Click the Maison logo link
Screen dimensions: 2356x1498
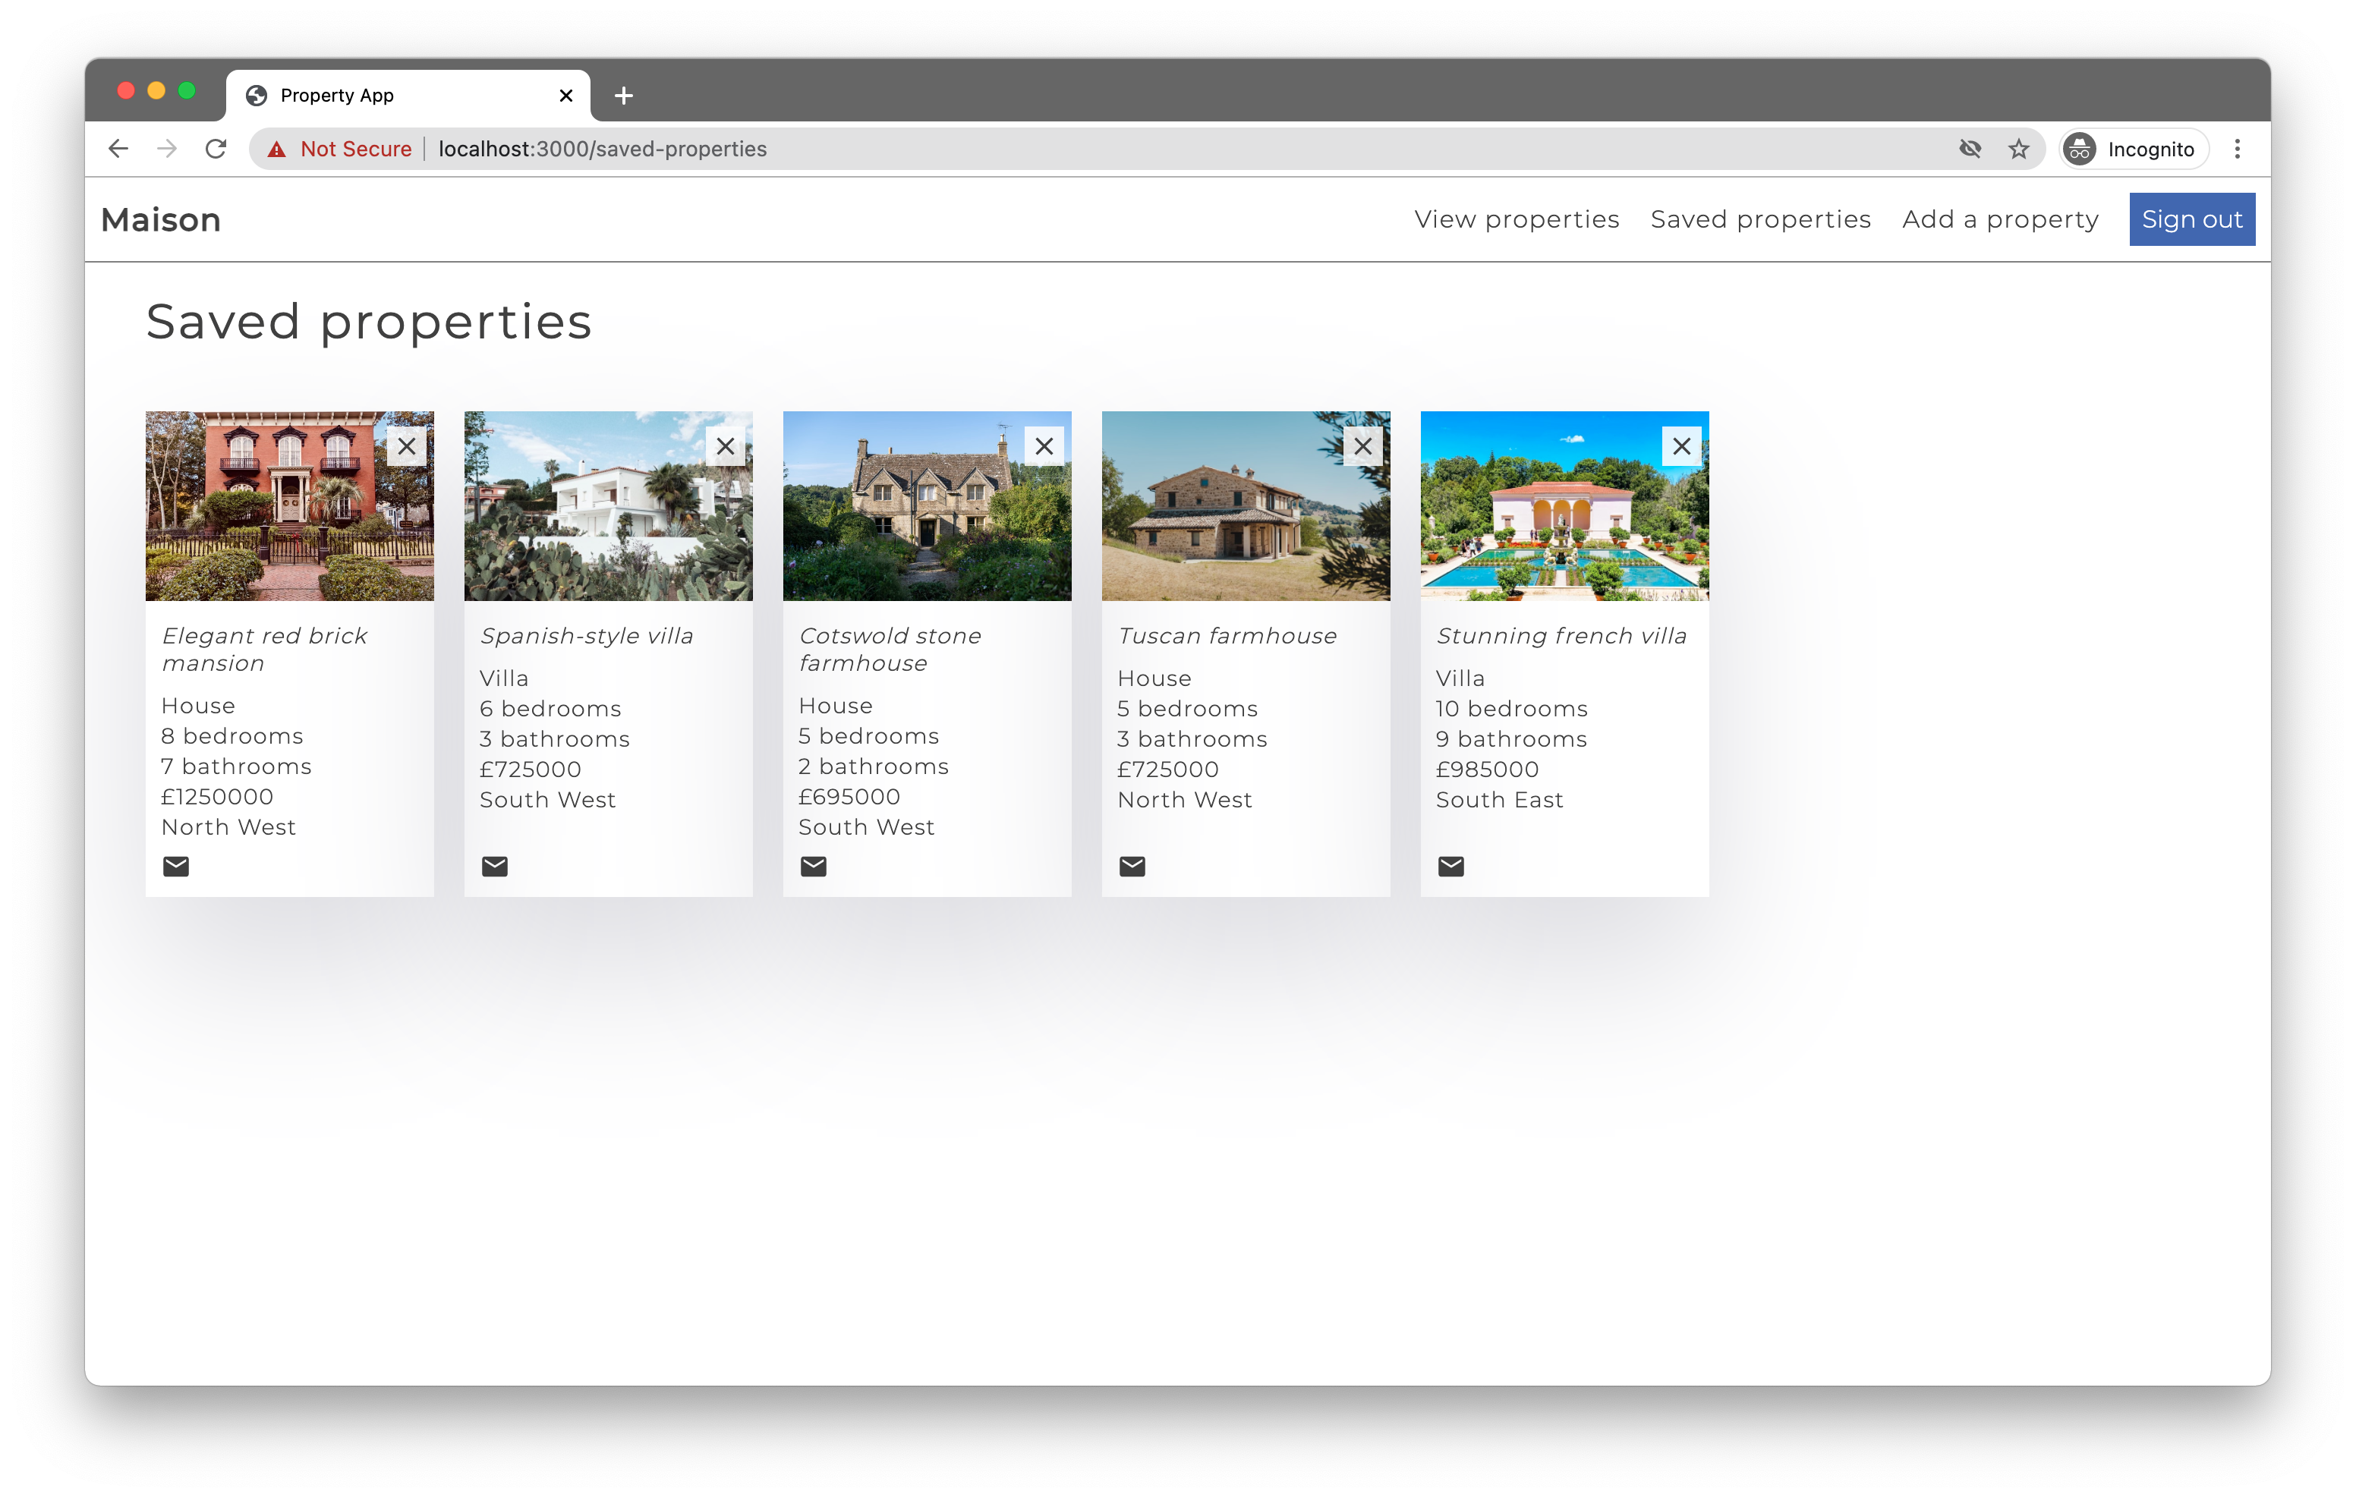tap(162, 220)
